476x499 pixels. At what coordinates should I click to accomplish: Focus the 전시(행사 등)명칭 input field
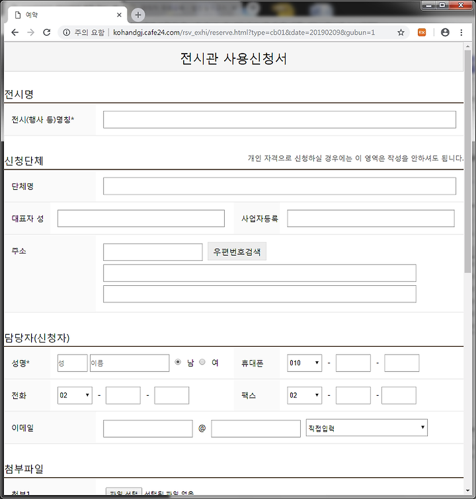(x=280, y=120)
